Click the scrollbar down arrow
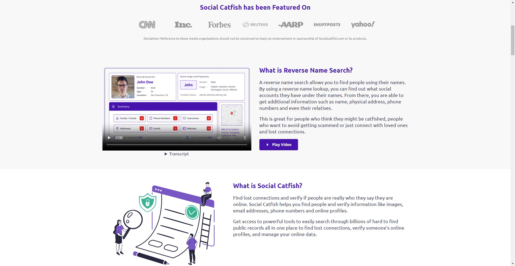515x266 pixels. pyautogui.click(x=513, y=264)
